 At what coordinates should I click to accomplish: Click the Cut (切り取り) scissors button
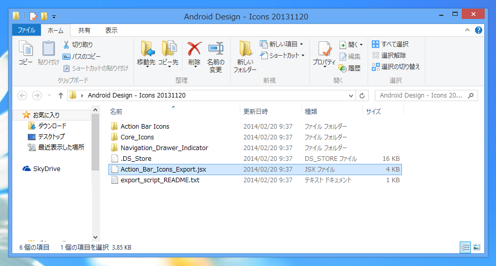point(78,44)
